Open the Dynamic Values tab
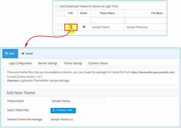This screenshot has width=181, height=128. pos(98,63)
